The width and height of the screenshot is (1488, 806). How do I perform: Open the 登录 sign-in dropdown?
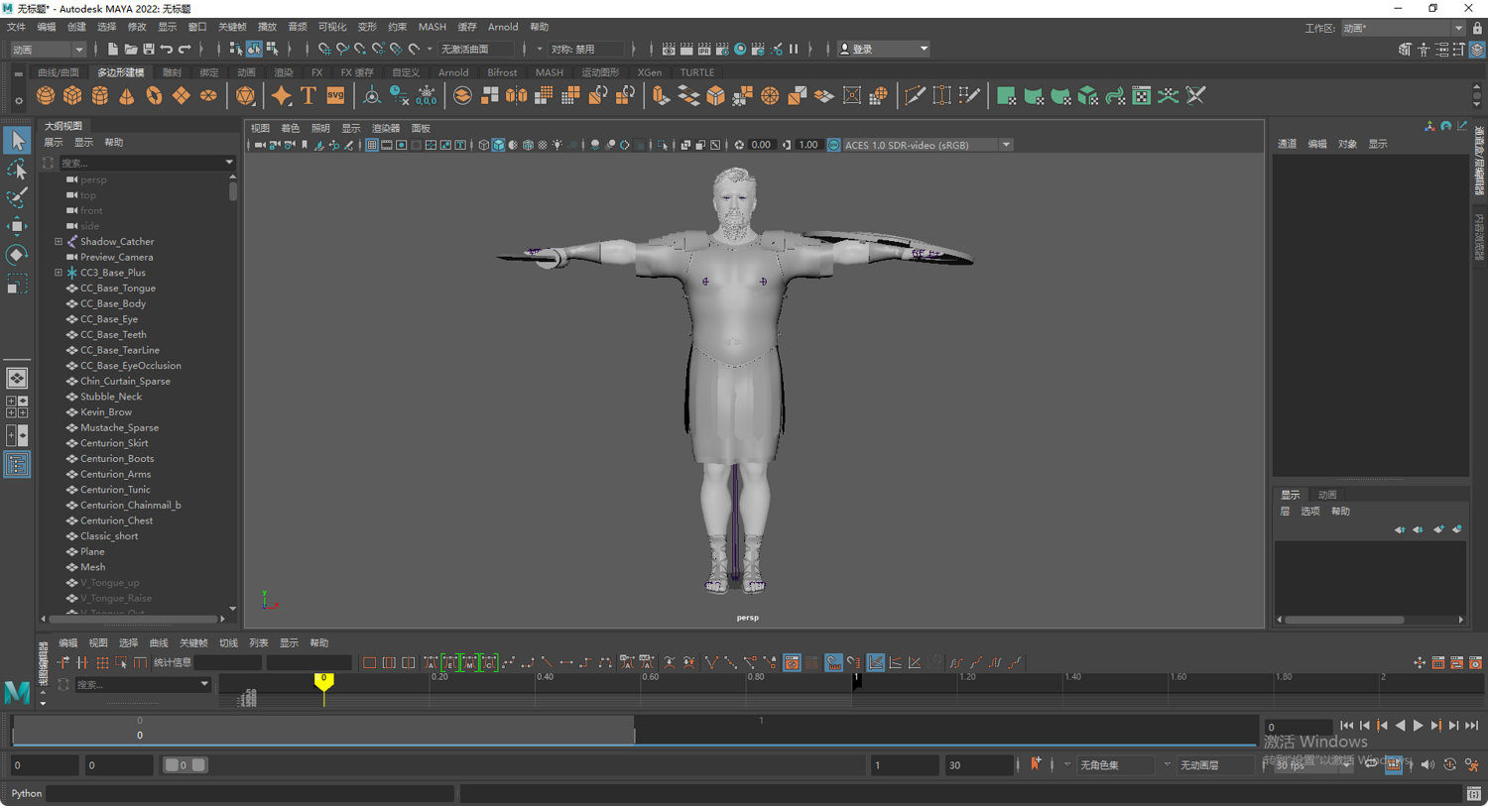884,49
